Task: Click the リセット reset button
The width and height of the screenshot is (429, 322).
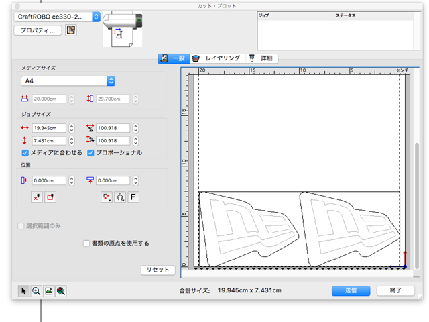Action: point(158,270)
